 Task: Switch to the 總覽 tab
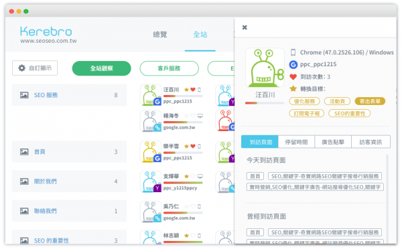160,34
